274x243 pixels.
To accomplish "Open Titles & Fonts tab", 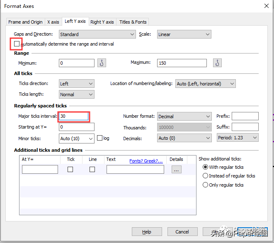I will click(x=133, y=22).
